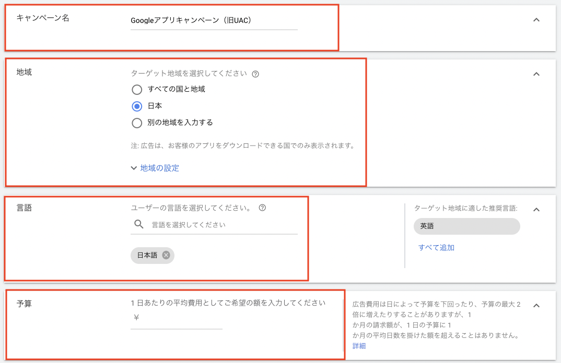Remove the 日本語 chip with its X icon

tap(166, 255)
